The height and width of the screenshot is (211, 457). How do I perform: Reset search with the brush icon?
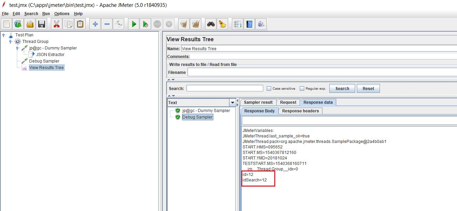coord(222,24)
